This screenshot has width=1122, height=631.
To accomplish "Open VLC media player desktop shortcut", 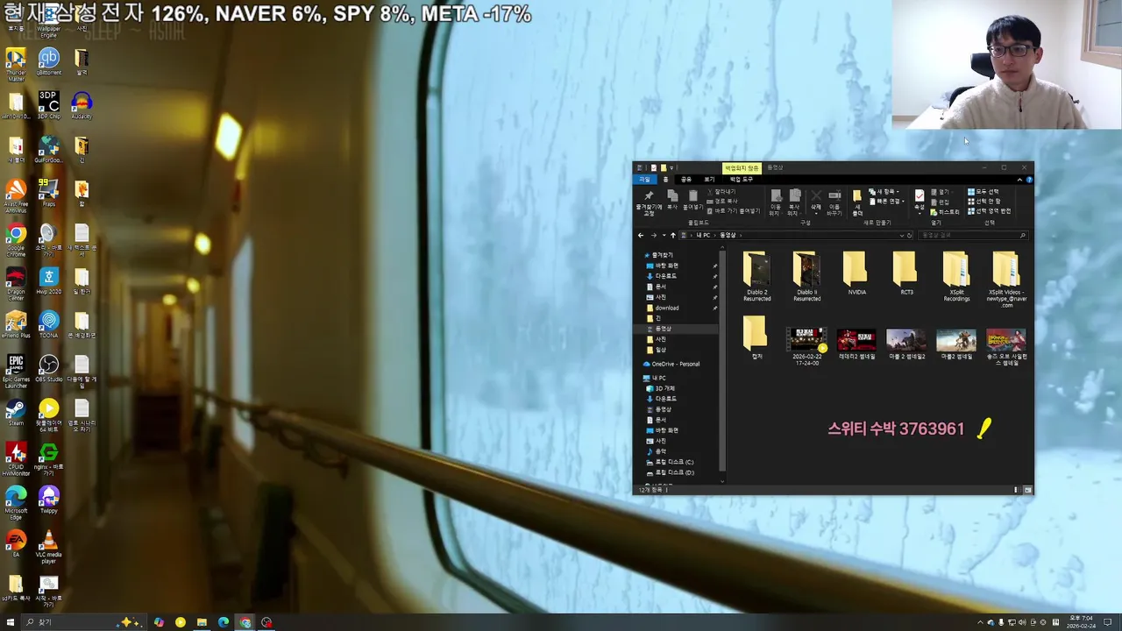I will 48,547.
